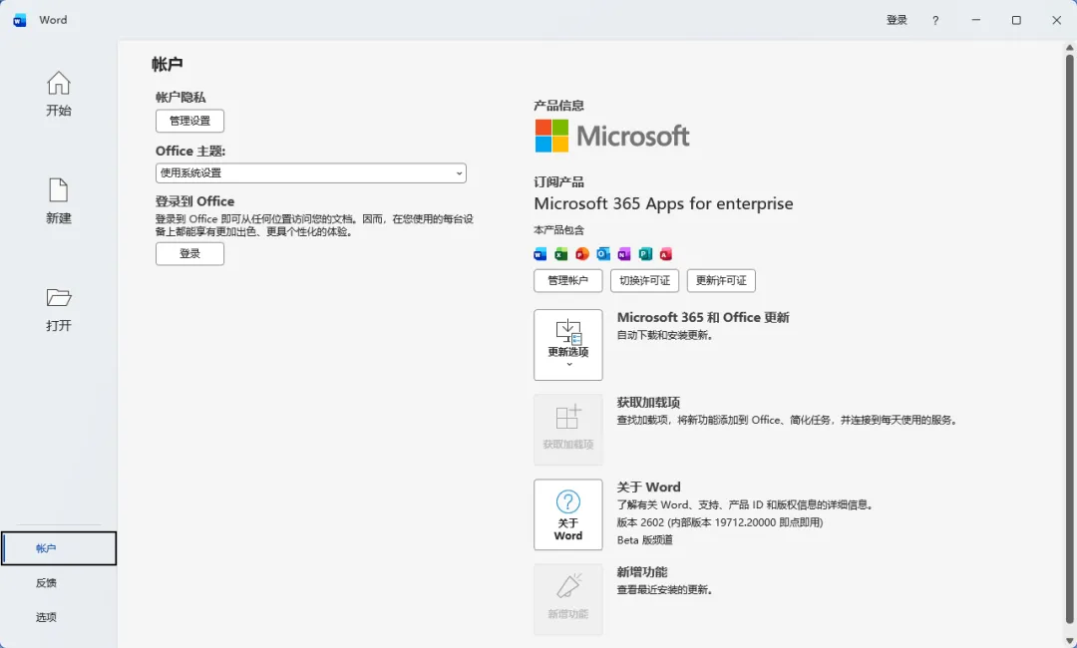Click the PowerPoint icon in included products
The width and height of the screenshot is (1077, 648).
click(582, 254)
